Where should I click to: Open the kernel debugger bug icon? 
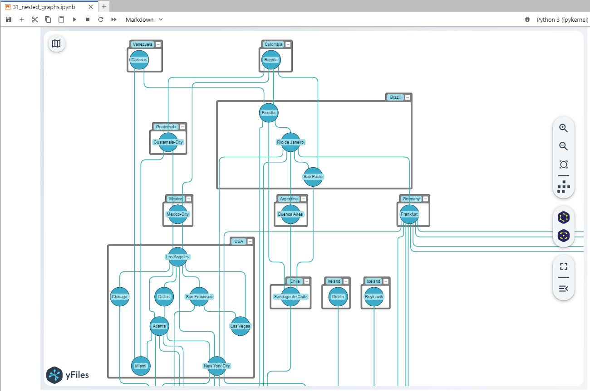527,19
